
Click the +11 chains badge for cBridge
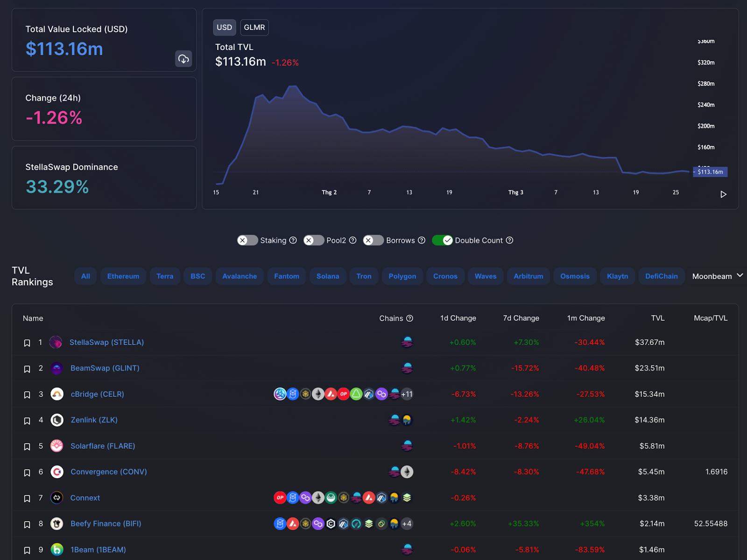407,394
